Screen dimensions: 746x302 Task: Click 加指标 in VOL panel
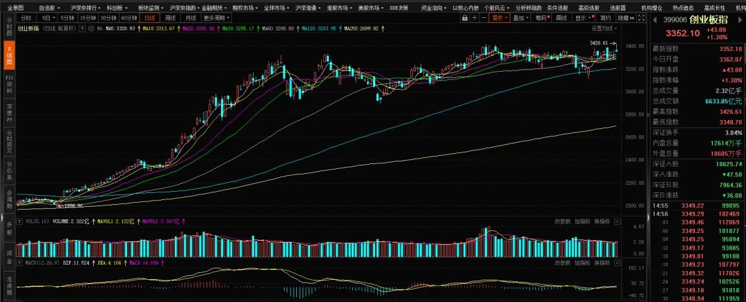tap(582, 221)
